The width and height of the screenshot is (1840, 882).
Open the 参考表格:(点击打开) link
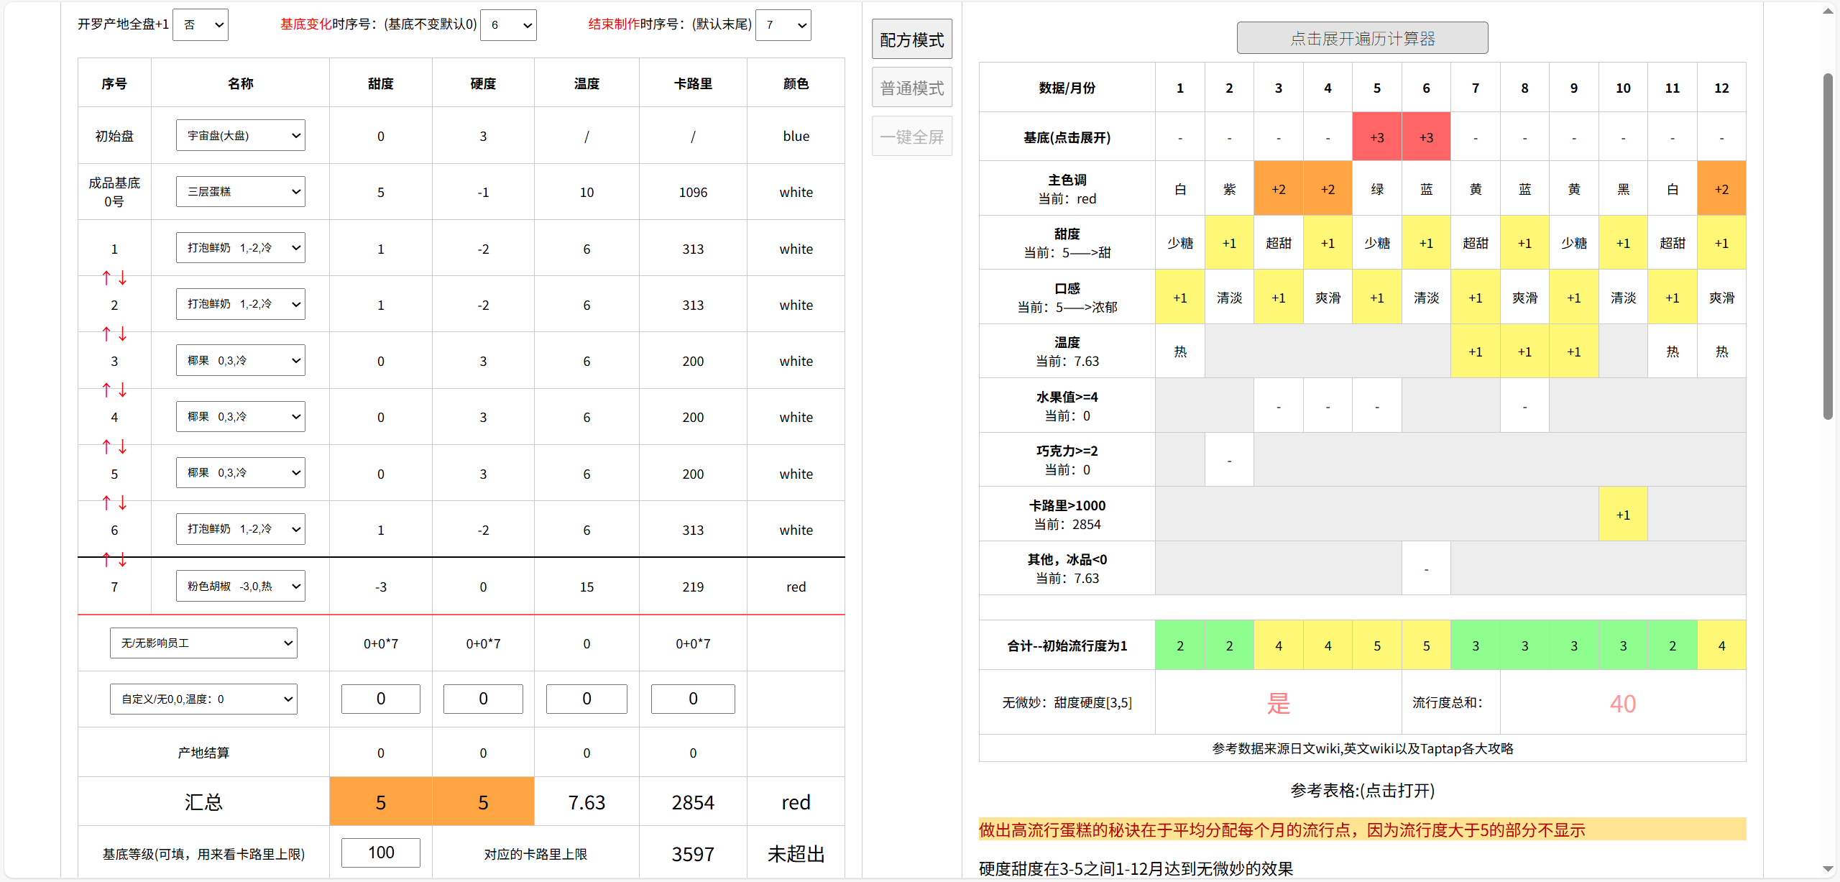pyautogui.click(x=1362, y=791)
